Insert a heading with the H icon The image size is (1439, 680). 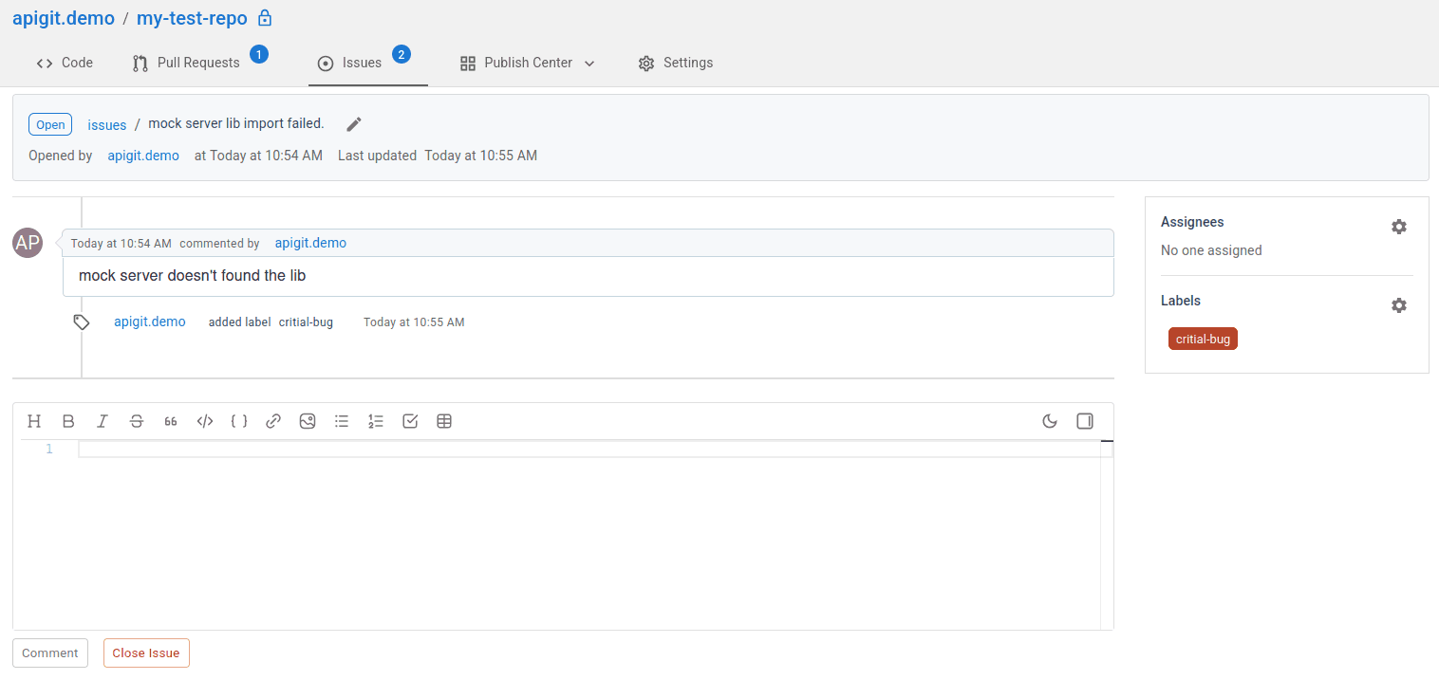(34, 422)
